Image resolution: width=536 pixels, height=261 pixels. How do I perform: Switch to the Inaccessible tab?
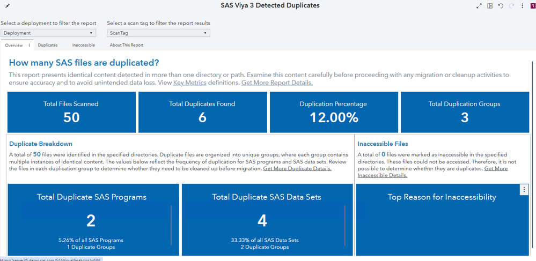point(83,45)
